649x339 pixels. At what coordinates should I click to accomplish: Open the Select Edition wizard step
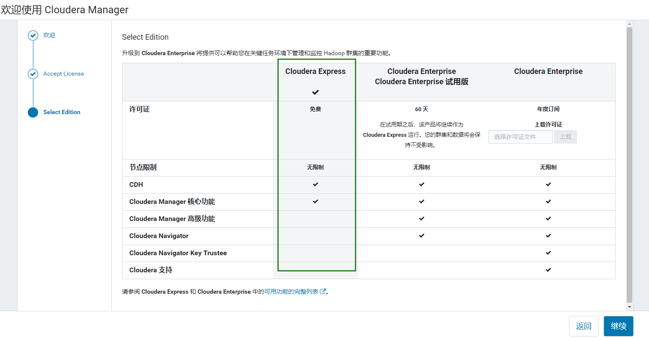62,112
